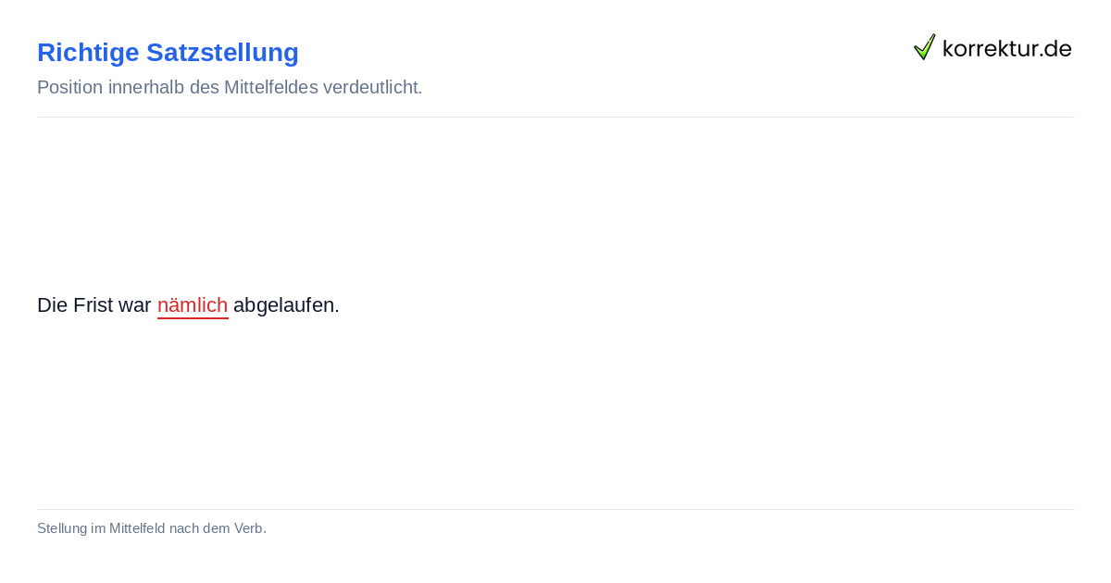The width and height of the screenshot is (1111, 583).
Task: Click the word Mittelfeldes in the subtitle
Action: coord(270,88)
